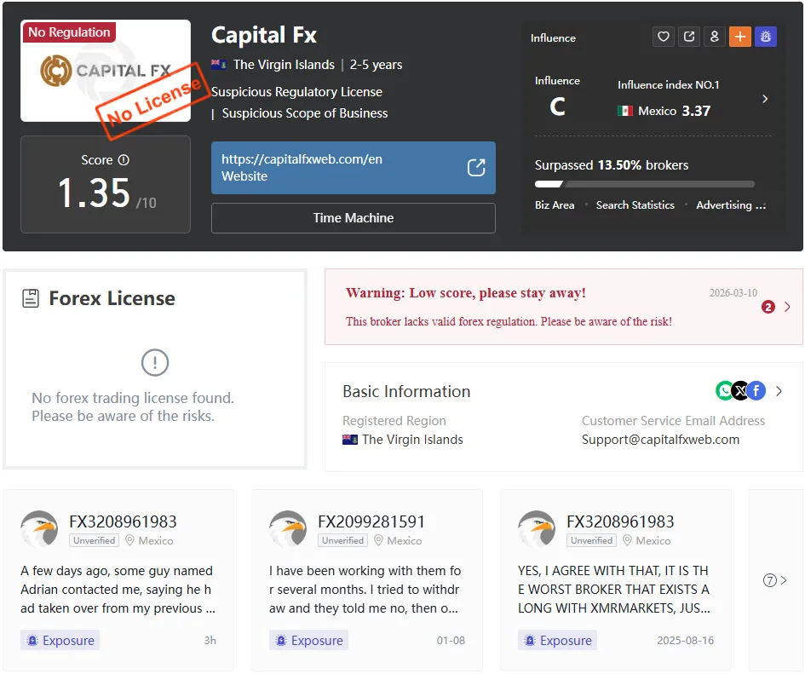Click the heart favorite icon
Screen dimensions: 805x674
(664, 37)
